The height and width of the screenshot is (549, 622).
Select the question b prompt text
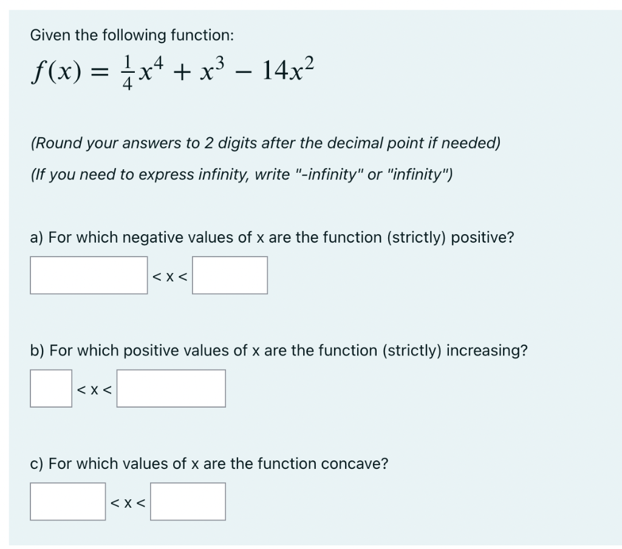[x=278, y=350]
